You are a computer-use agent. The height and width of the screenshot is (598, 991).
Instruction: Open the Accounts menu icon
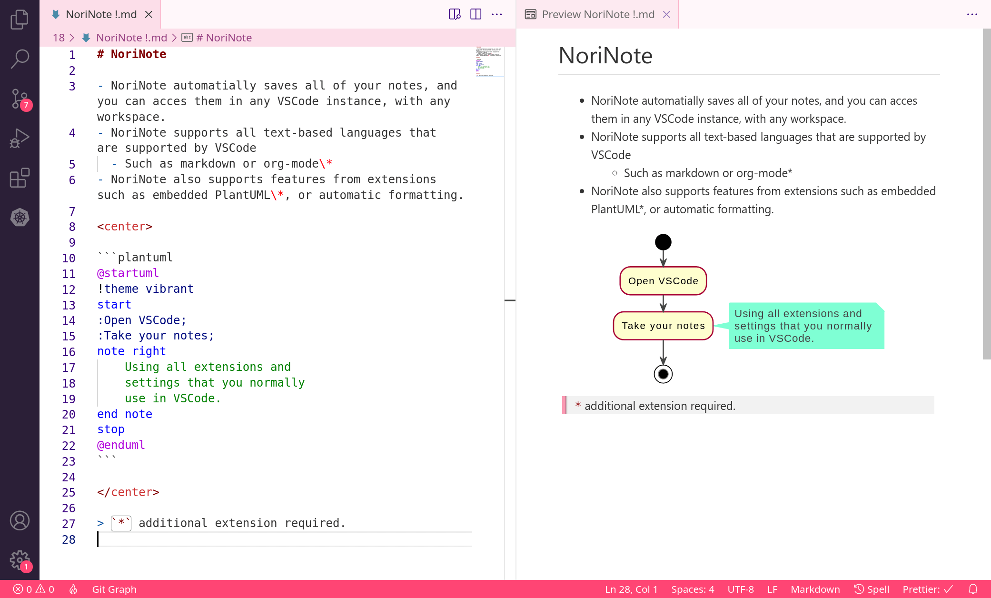20,520
